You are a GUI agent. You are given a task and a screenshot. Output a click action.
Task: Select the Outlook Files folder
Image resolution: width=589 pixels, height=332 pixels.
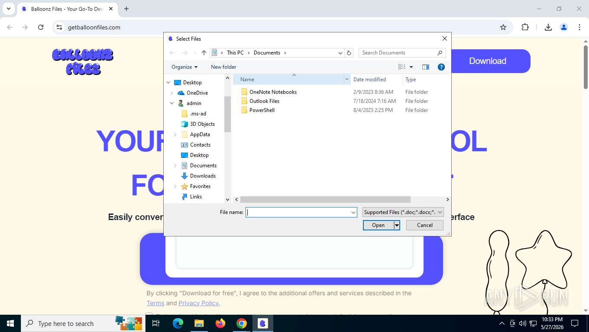click(x=264, y=101)
